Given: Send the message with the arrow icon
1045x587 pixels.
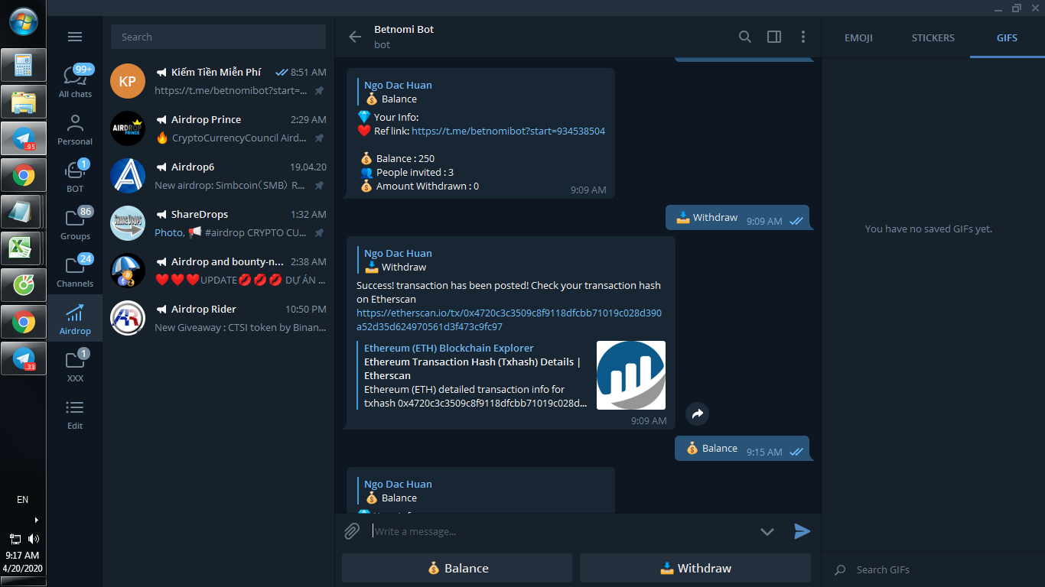Looking at the screenshot, I should pos(802,531).
